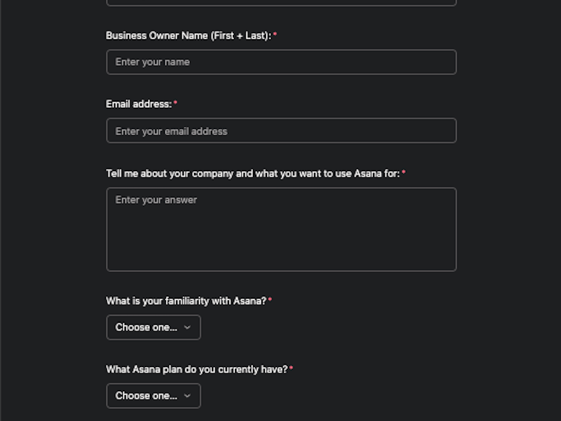Image resolution: width=561 pixels, height=421 pixels.
Task: Click the Business Owner Name label
Action: point(187,35)
